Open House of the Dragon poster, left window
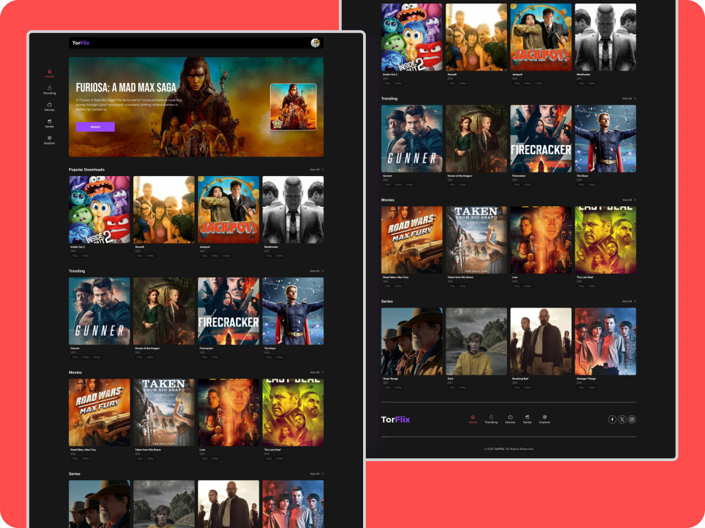 [x=164, y=311]
